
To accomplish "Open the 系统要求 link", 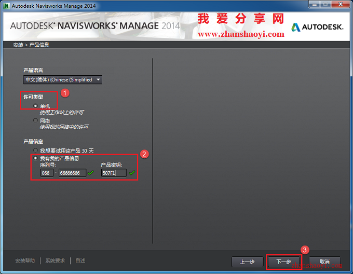I will 55,261.
